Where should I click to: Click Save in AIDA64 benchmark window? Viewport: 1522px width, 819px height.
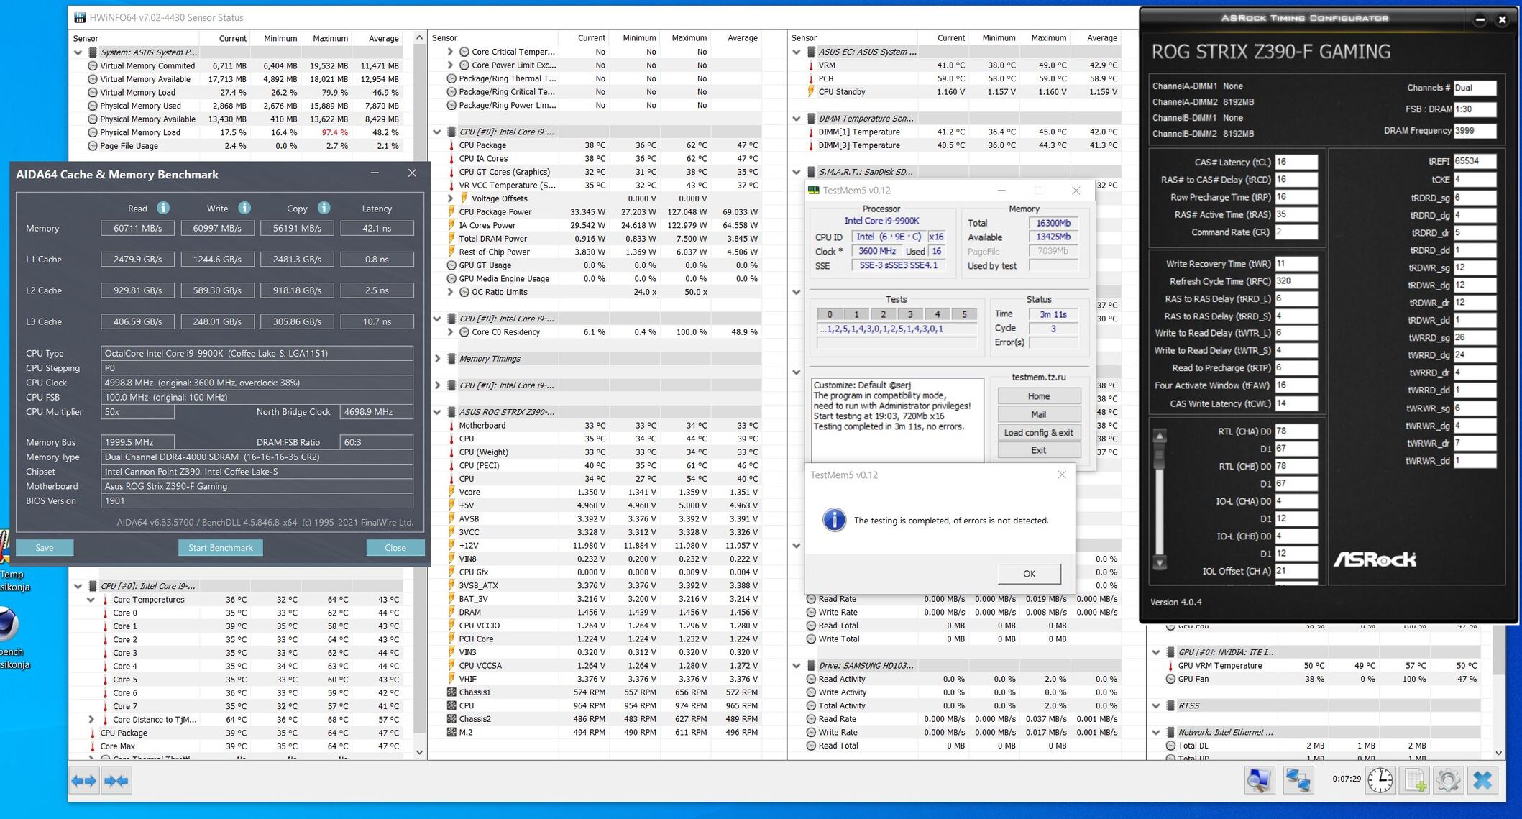[45, 548]
